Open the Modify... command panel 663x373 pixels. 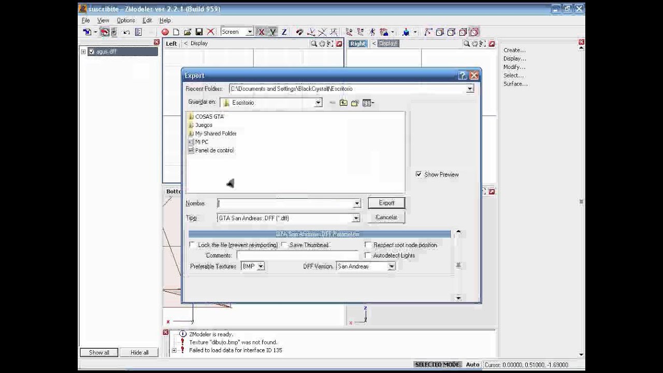pyautogui.click(x=514, y=67)
